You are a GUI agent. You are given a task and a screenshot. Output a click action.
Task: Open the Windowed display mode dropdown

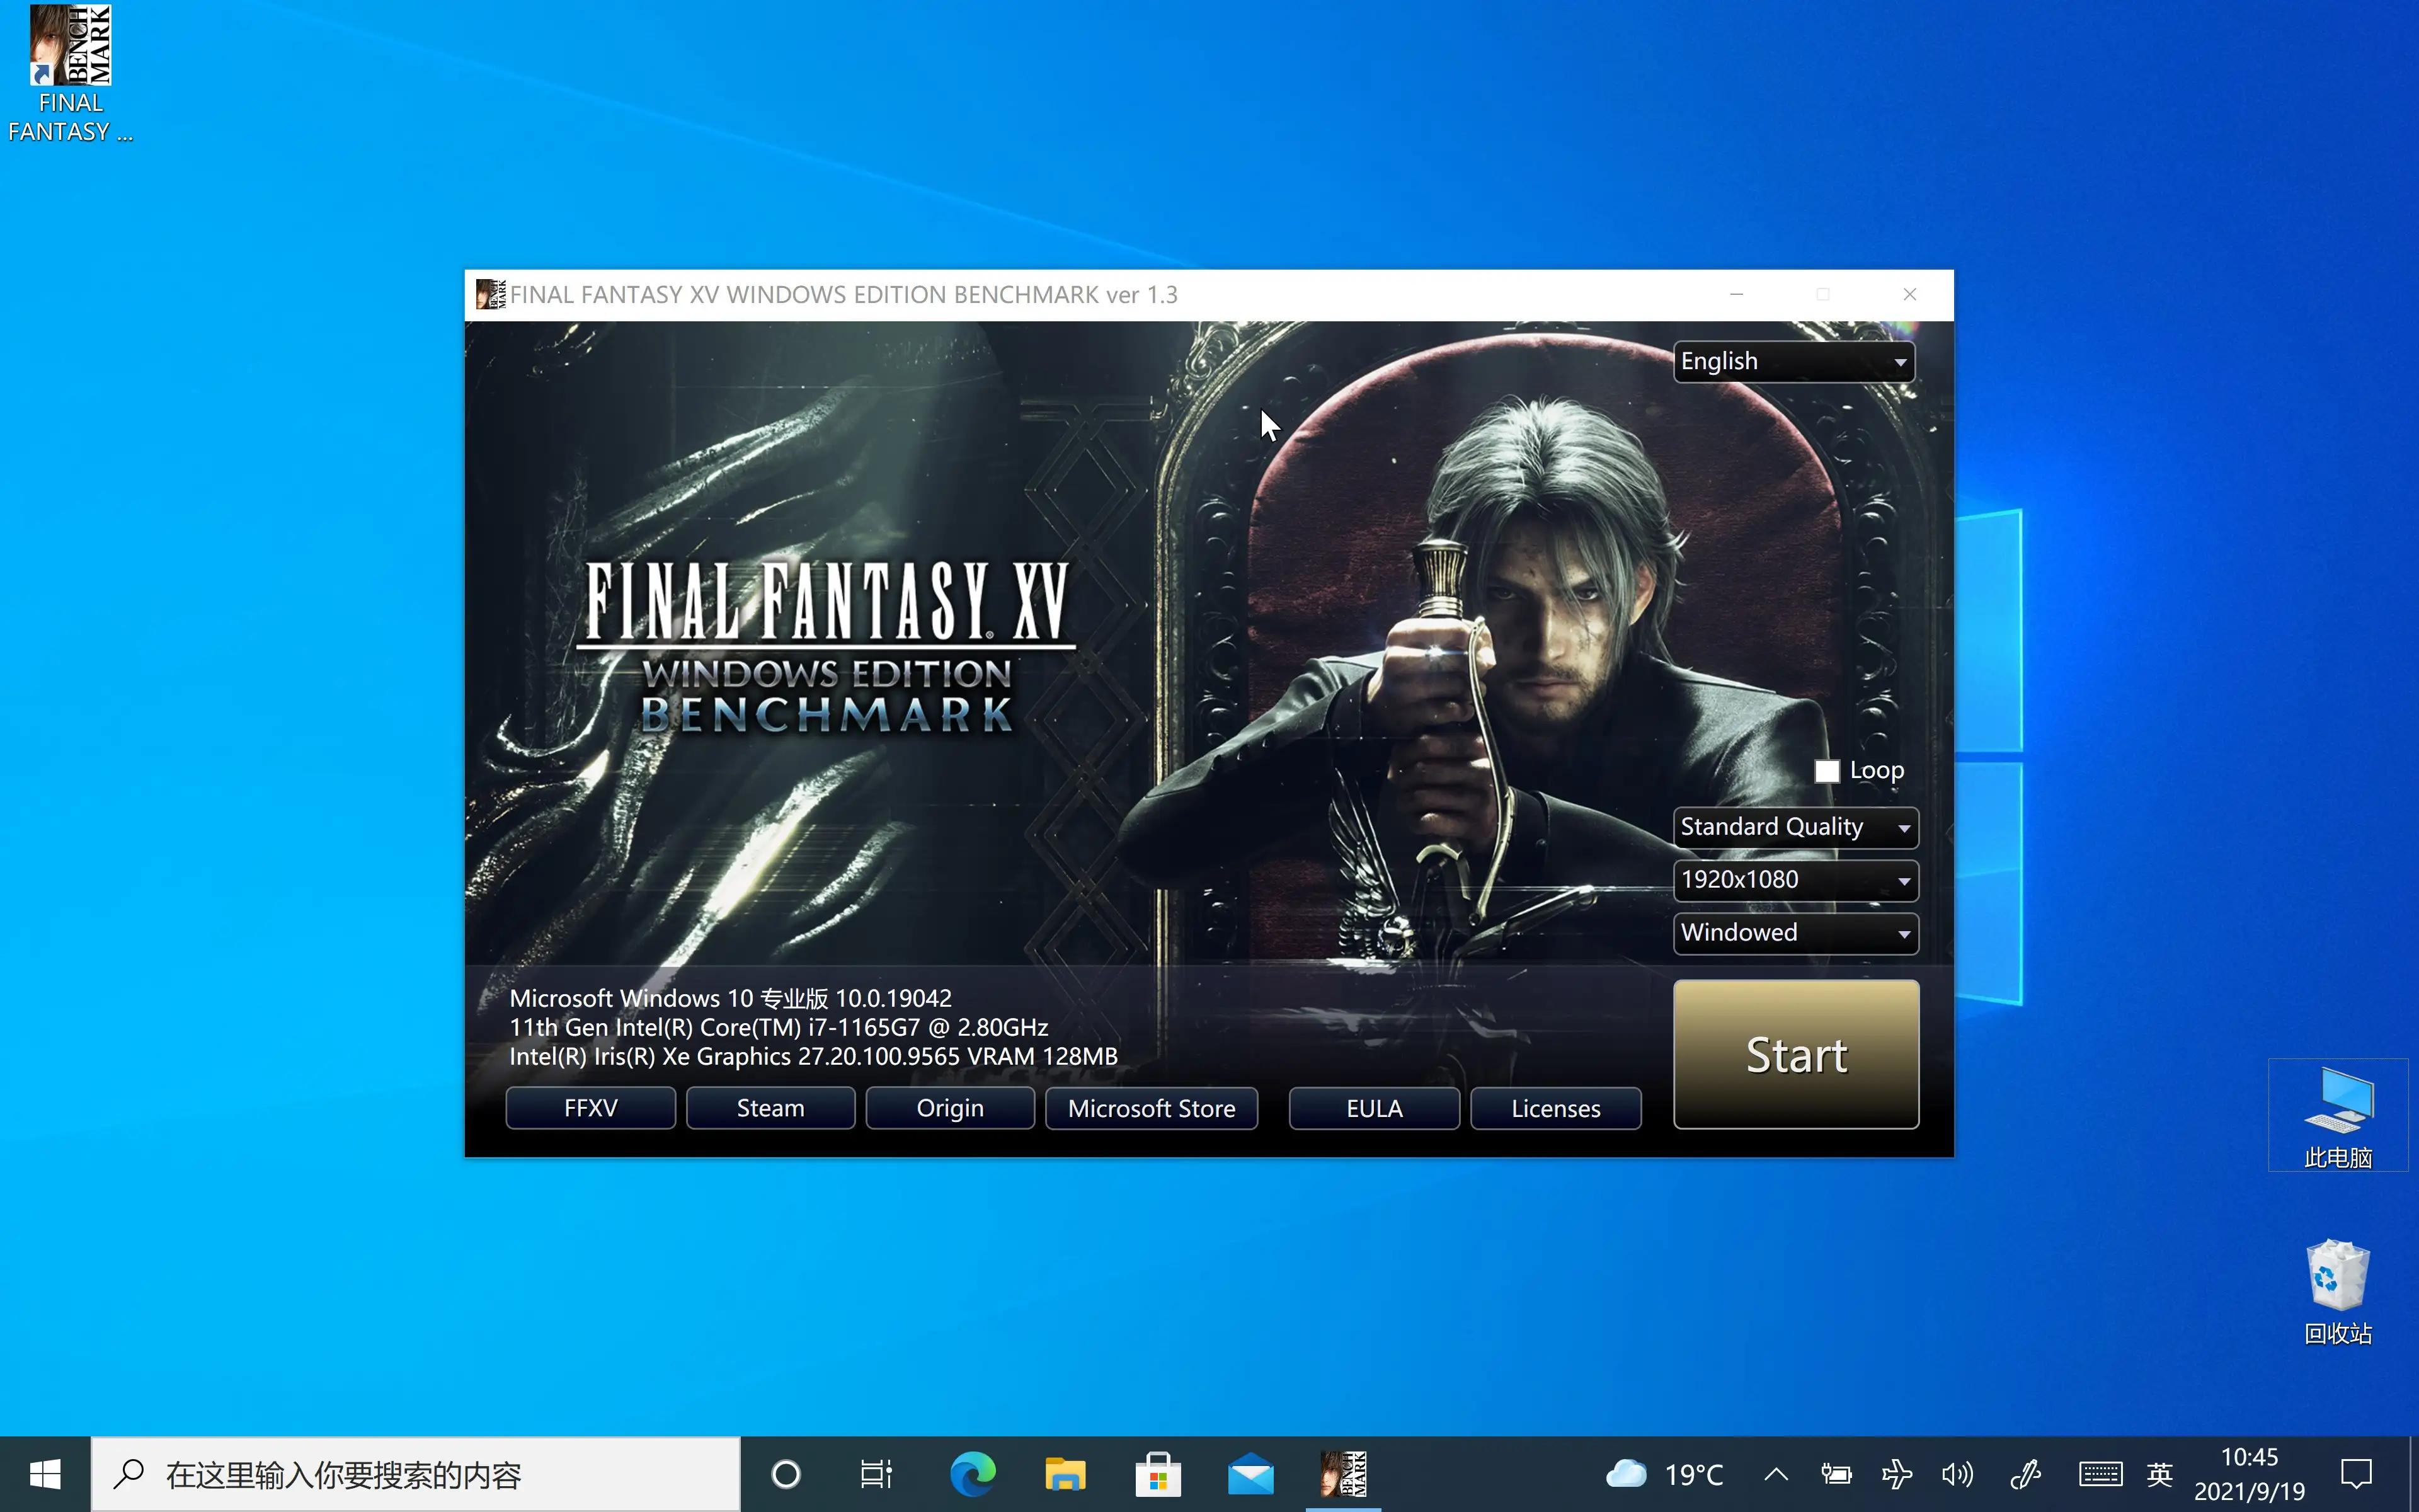point(1795,933)
